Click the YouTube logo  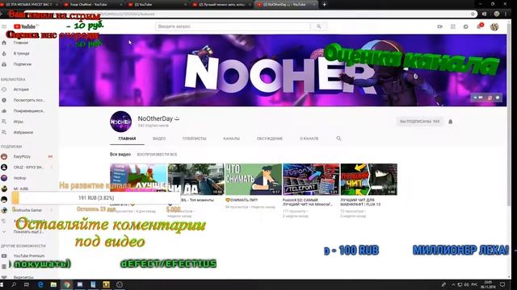tap(25, 27)
